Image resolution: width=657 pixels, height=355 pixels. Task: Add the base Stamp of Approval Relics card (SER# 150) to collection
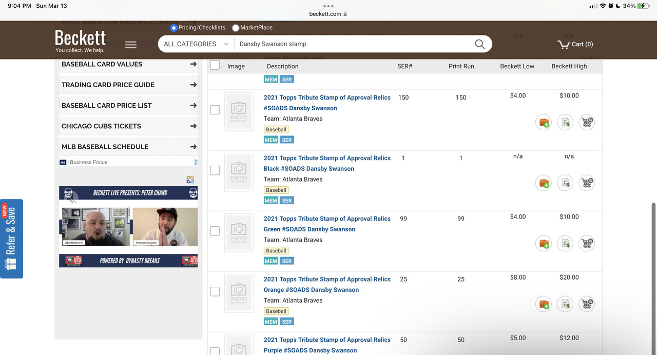[544, 122]
